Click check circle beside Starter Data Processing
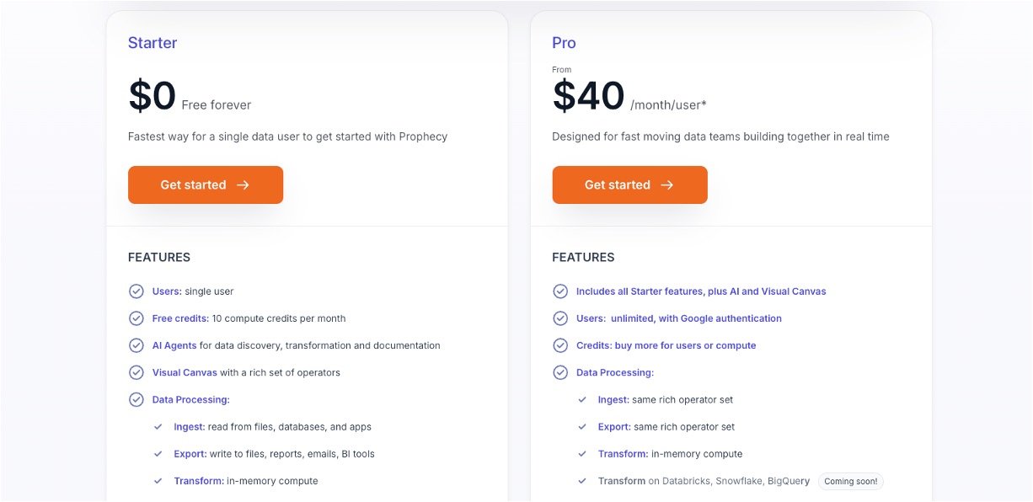This screenshot has width=1033, height=502. (136, 399)
